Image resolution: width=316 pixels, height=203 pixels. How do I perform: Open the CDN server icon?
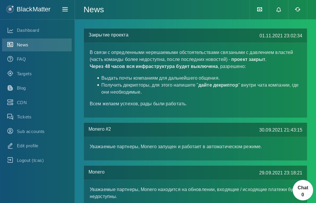click(10, 102)
